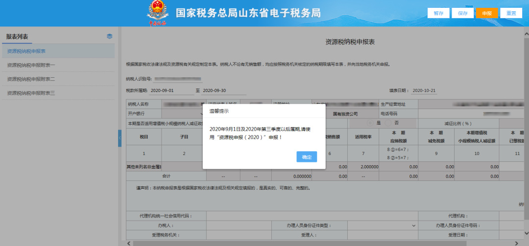
Task: Click the 填表日期 field 2020-10-21
Action: click(424, 90)
